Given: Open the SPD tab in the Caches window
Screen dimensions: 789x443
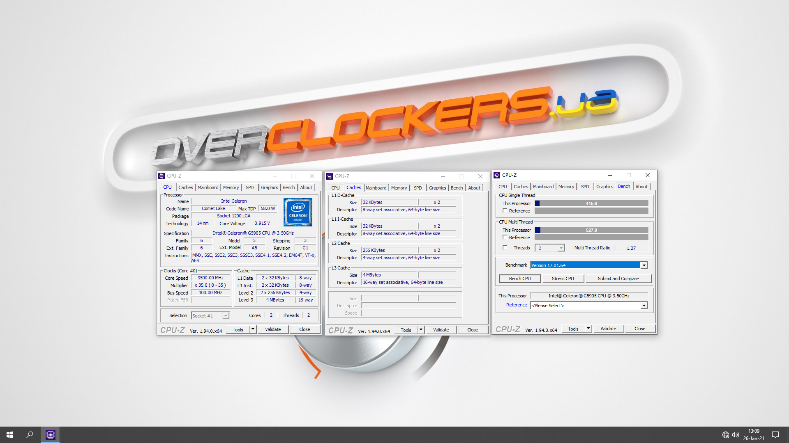Looking at the screenshot, I should coord(418,188).
